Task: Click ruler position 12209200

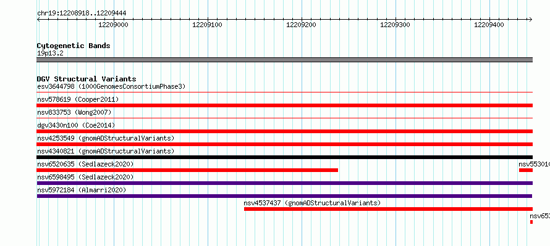Action: [x=302, y=25]
